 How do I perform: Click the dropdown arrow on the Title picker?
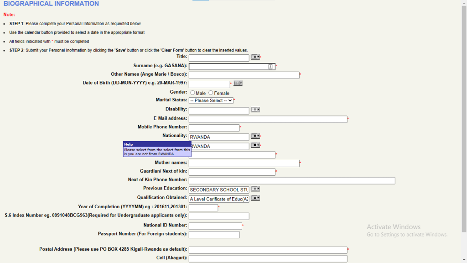click(x=258, y=57)
